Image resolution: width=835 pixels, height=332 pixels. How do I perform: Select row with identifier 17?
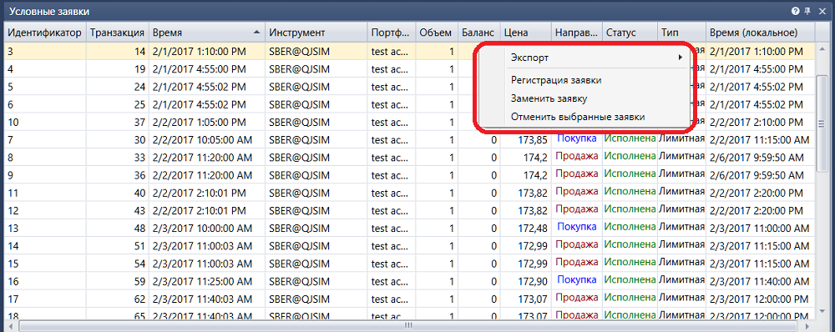coord(409,299)
